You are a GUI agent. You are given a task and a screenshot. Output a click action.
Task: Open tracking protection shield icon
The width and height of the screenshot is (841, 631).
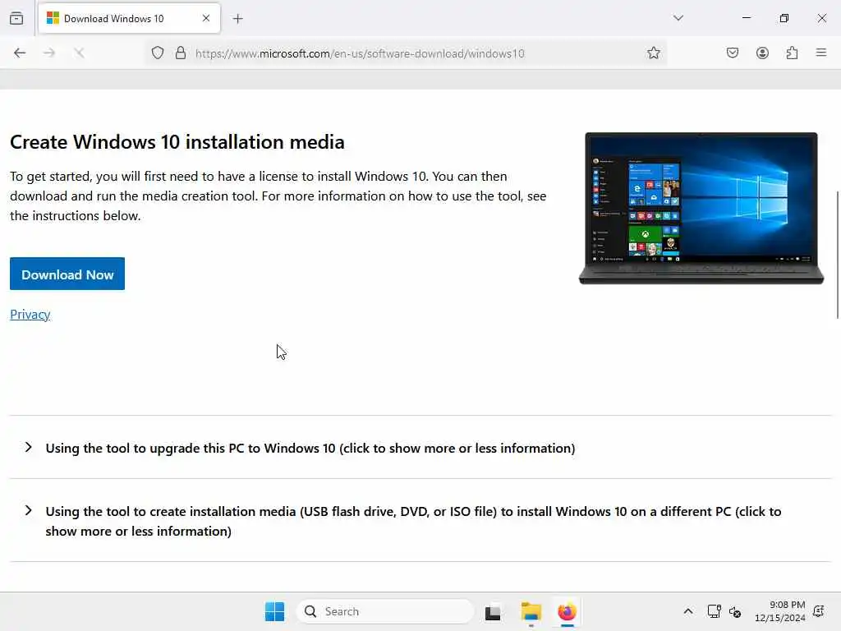coord(158,53)
